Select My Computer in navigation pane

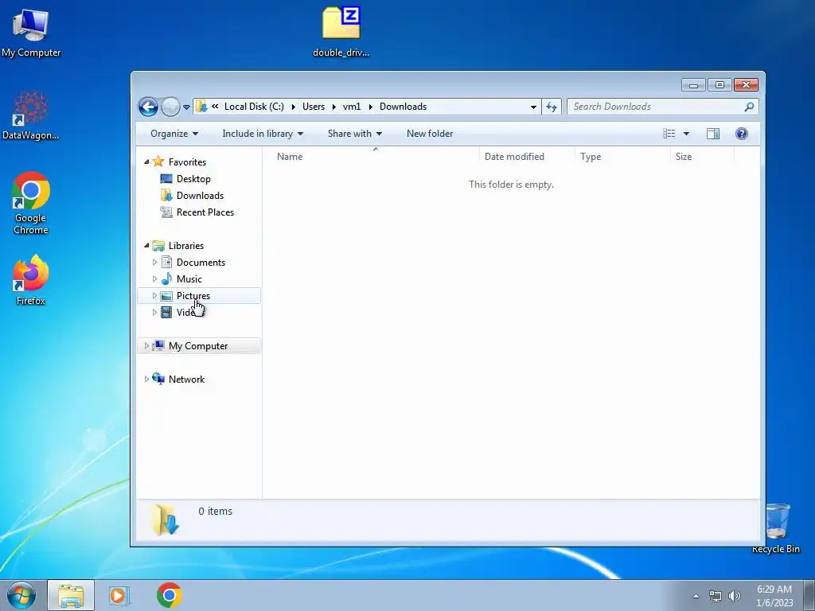(198, 346)
